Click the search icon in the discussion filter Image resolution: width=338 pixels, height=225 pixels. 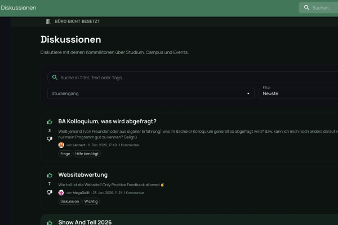(x=54, y=77)
